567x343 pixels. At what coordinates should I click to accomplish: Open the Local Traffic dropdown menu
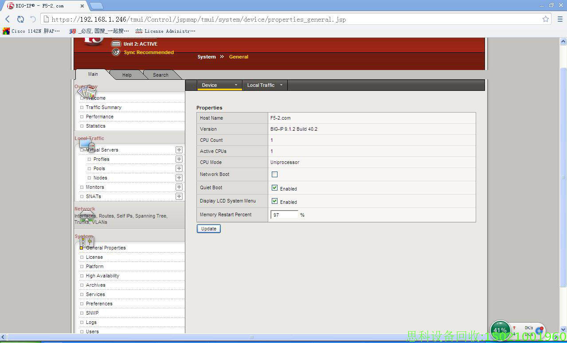[265, 85]
